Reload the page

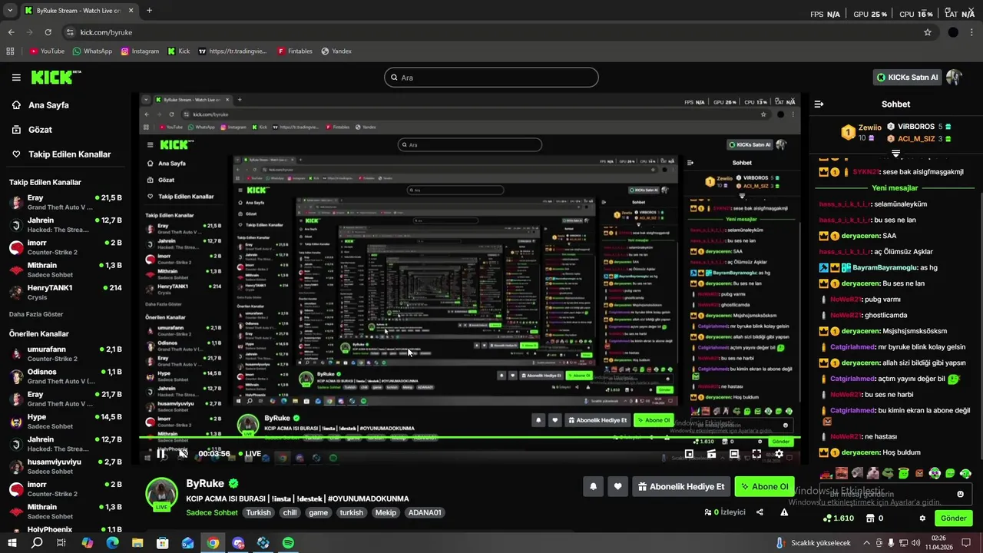[x=48, y=32]
